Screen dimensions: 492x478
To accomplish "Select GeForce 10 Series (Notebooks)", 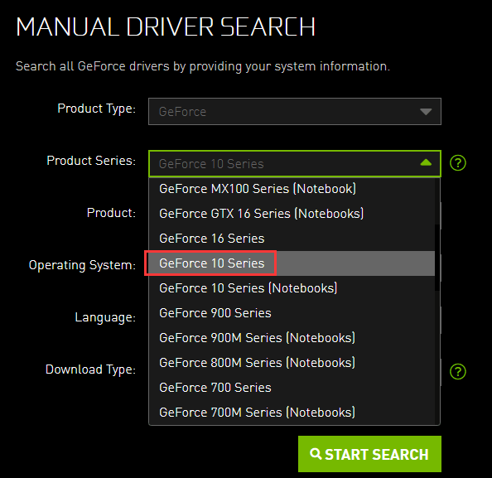I will coord(292,288).
